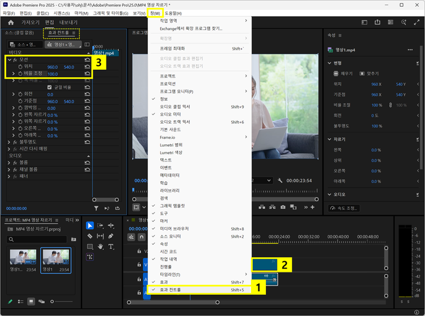The height and width of the screenshot is (316, 425).
Task: Click the 가져오기 header button
Action: click(x=31, y=23)
